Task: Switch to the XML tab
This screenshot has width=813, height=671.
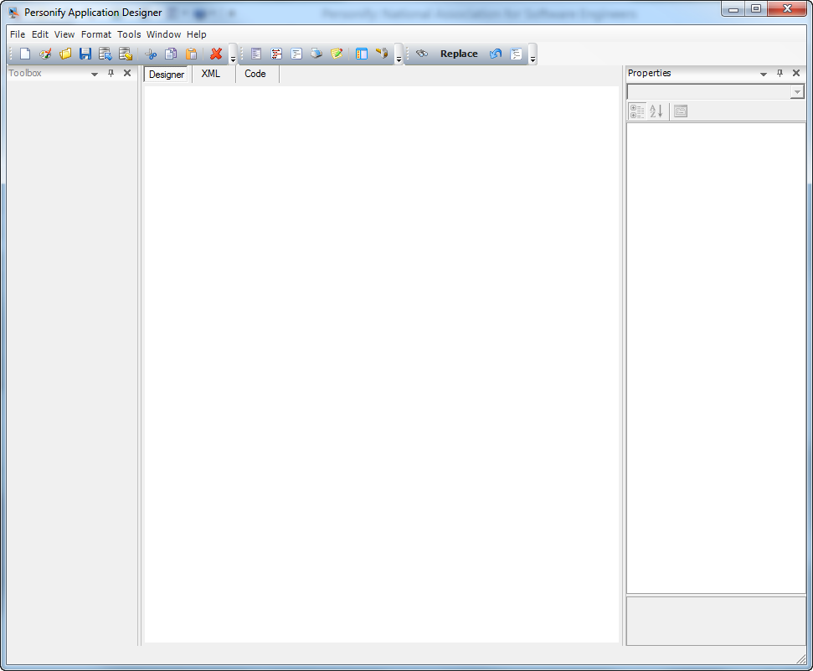Action: point(211,74)
